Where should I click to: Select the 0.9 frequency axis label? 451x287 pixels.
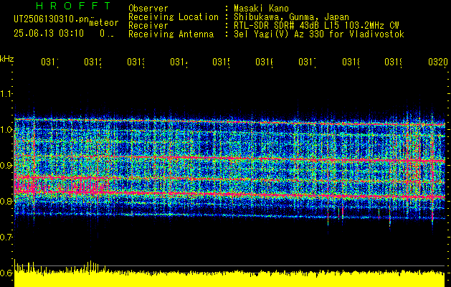(x=6, y=165)
